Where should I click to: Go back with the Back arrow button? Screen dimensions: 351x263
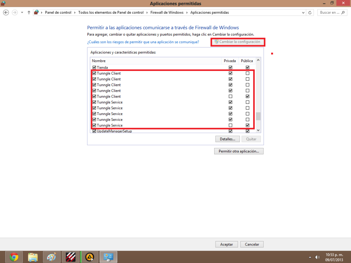pyautogui.click(x=6, y=13)
